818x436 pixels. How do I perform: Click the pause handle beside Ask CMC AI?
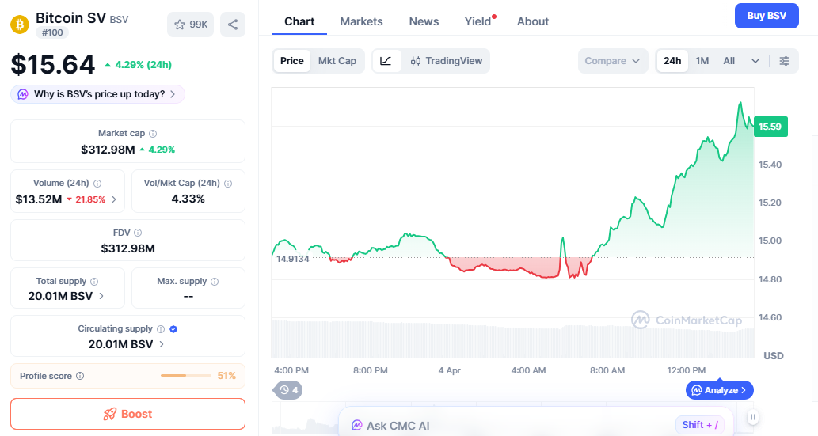tap(753, 417)
